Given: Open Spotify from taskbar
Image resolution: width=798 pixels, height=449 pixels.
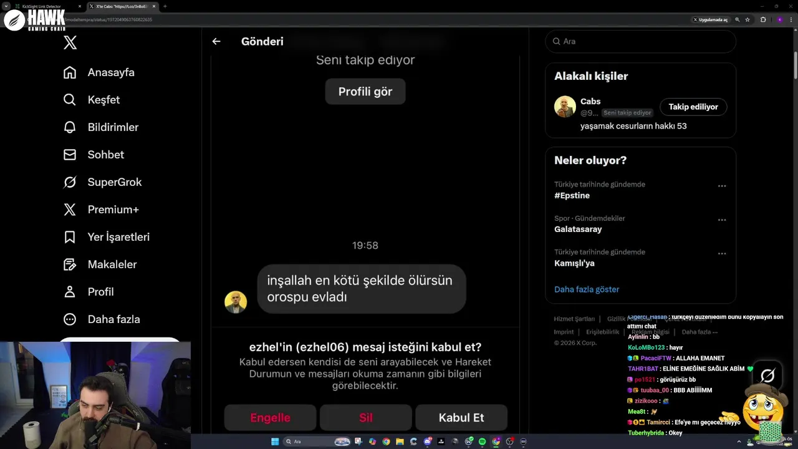Looking at the screenshot, I should (x=482, y=442).
